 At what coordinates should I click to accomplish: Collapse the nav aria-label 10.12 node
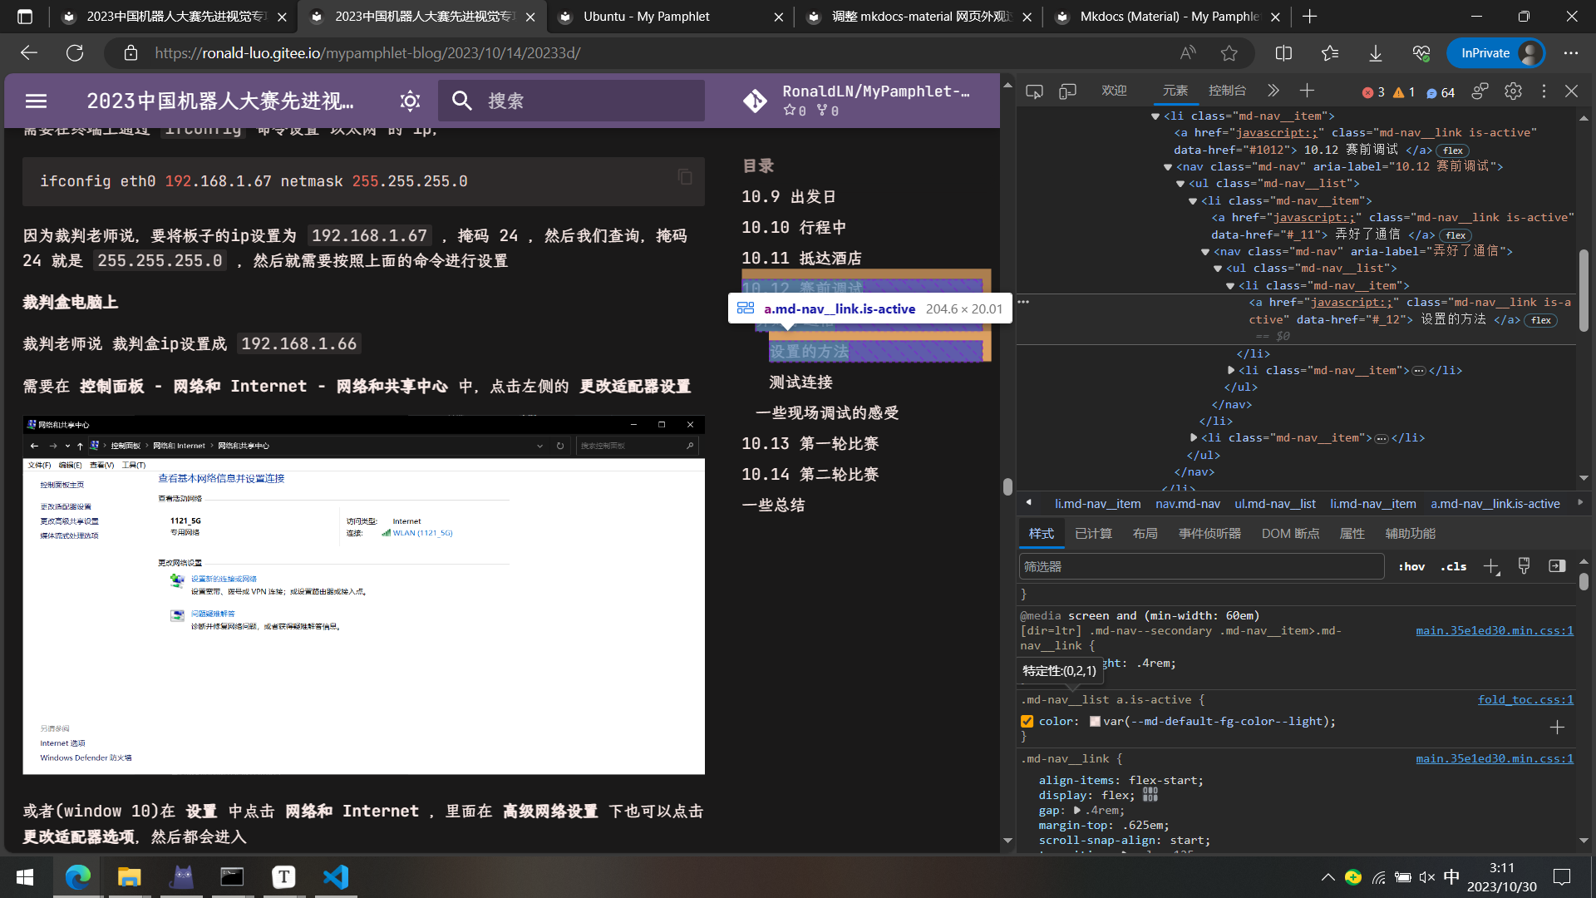coord(1168,166)
